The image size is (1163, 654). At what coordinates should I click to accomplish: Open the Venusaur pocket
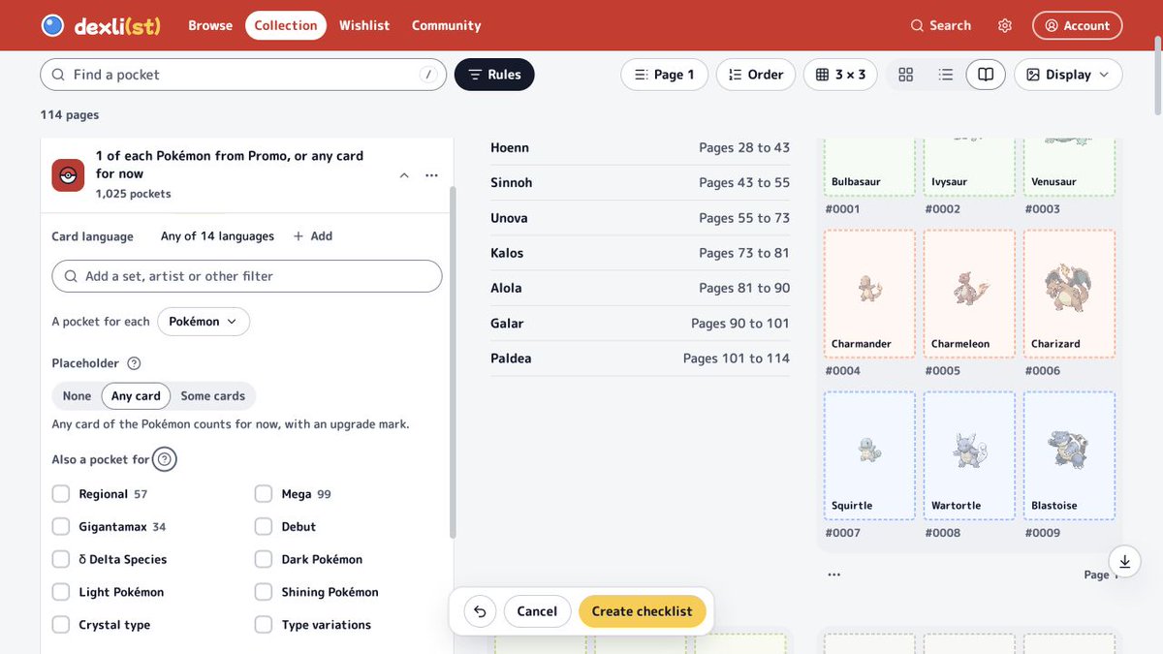pyautogui.click(x=1069, y=167)
